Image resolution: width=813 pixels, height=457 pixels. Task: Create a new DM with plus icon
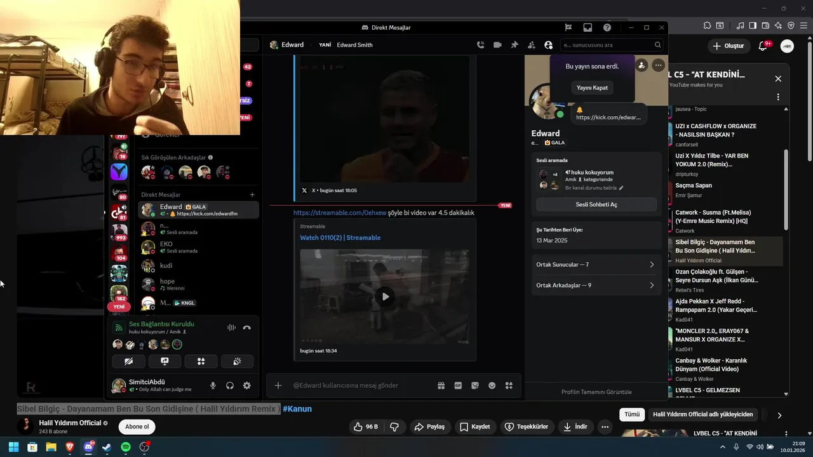252,195
